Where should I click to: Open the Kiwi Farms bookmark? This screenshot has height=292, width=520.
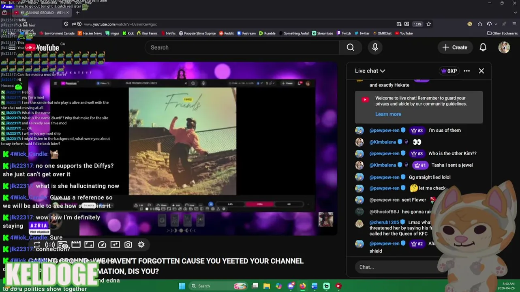(x=147, y=33)
